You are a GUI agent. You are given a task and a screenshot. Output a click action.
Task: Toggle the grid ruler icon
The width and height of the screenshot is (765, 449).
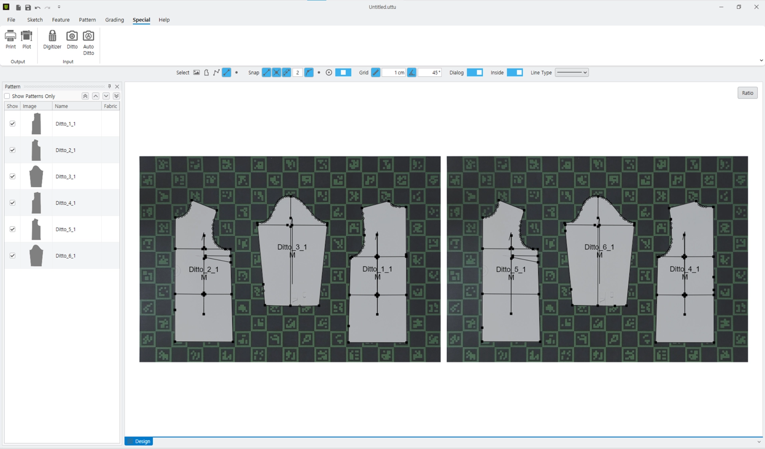point(375,73)
